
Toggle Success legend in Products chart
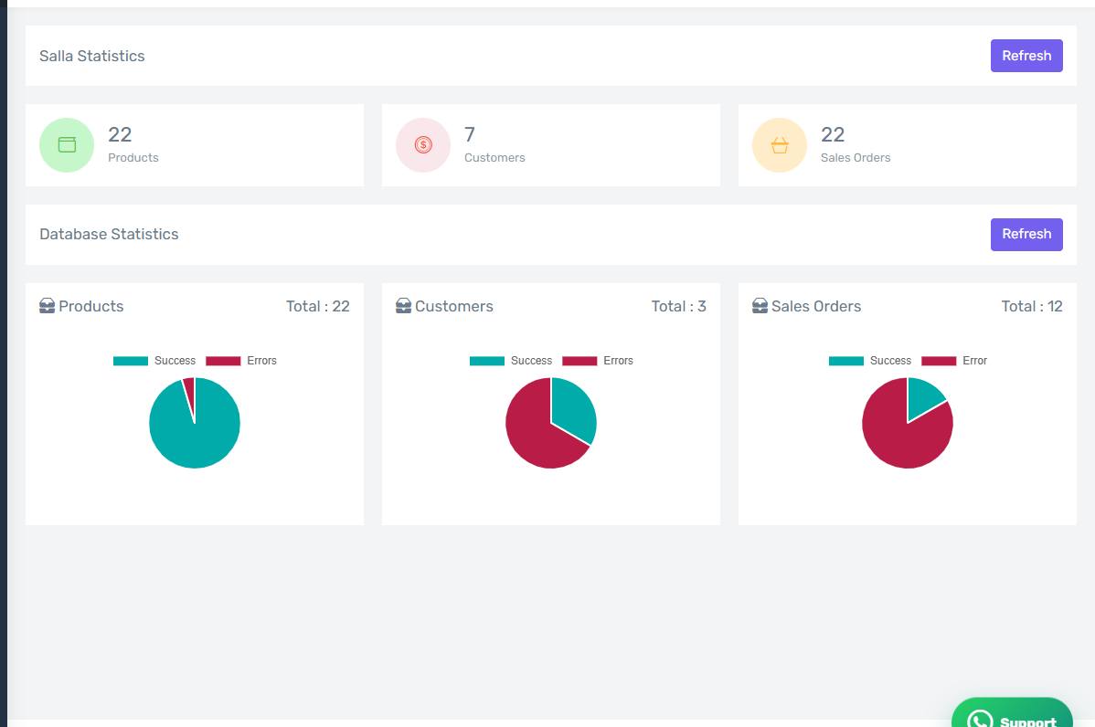(x=154, y=361)
